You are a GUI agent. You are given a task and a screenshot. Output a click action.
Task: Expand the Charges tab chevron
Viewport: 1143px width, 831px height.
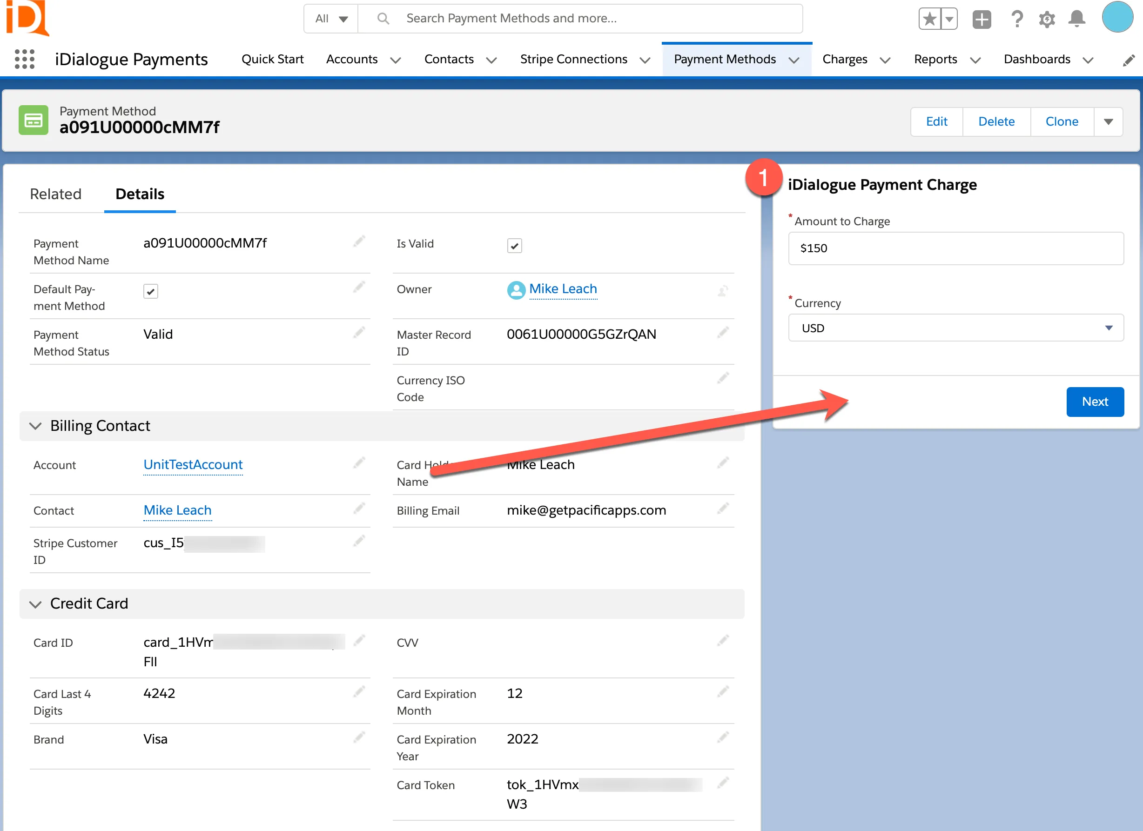point(884,60)
